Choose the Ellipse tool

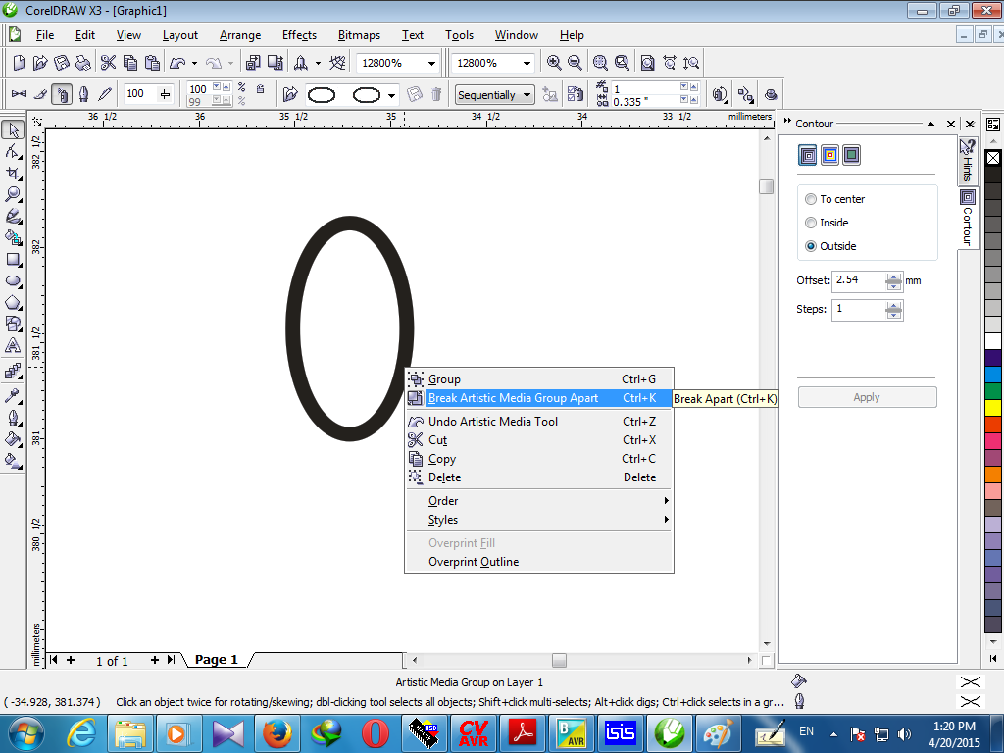(x=13, y=281)
